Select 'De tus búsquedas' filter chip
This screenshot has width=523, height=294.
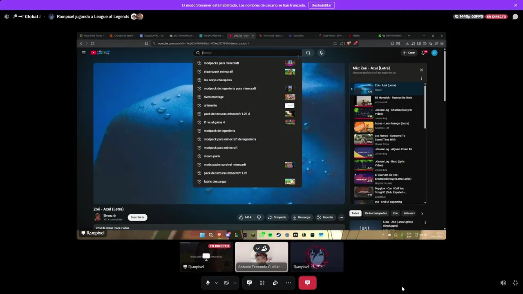tap(376, 213)
